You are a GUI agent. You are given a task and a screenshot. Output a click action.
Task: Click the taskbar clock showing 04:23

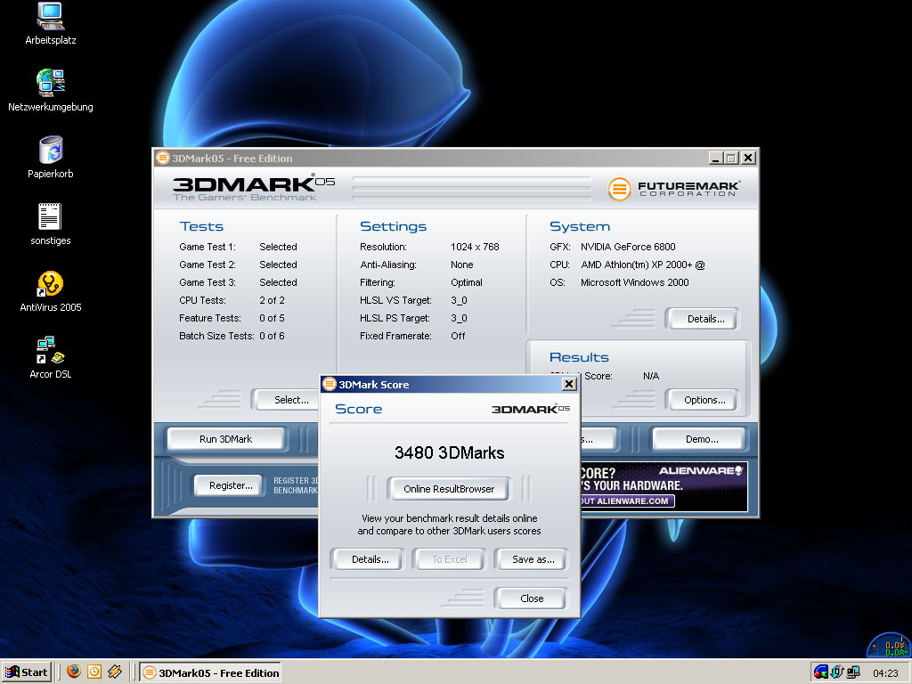tap(885, 673)
